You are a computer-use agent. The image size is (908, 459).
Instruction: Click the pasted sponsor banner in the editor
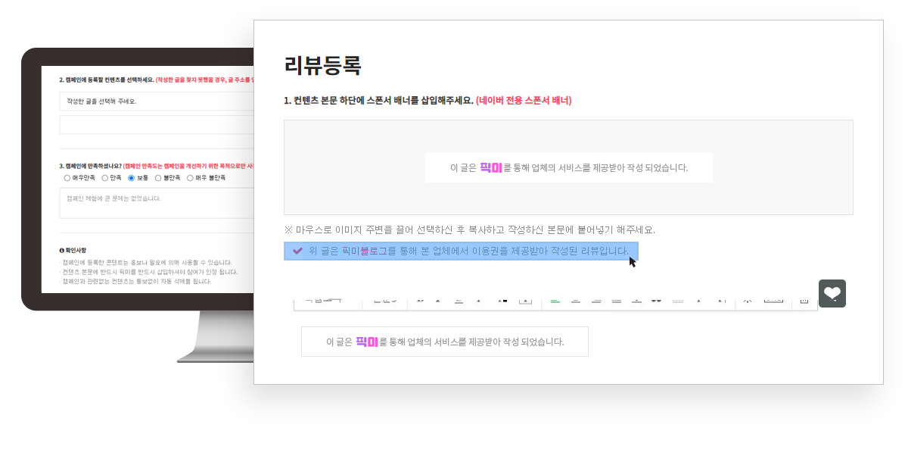[x=445, y=342]
